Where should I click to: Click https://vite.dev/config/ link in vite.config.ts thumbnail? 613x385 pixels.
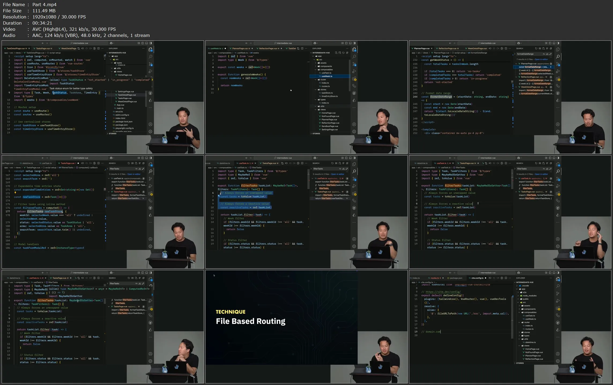(x=443, y=292)
